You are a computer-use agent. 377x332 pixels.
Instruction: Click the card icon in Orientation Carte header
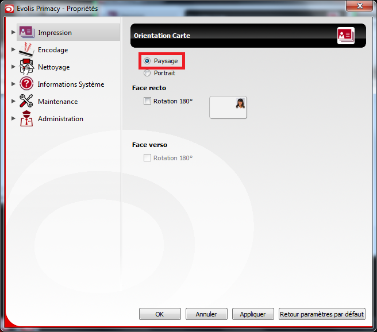point(346,36)
